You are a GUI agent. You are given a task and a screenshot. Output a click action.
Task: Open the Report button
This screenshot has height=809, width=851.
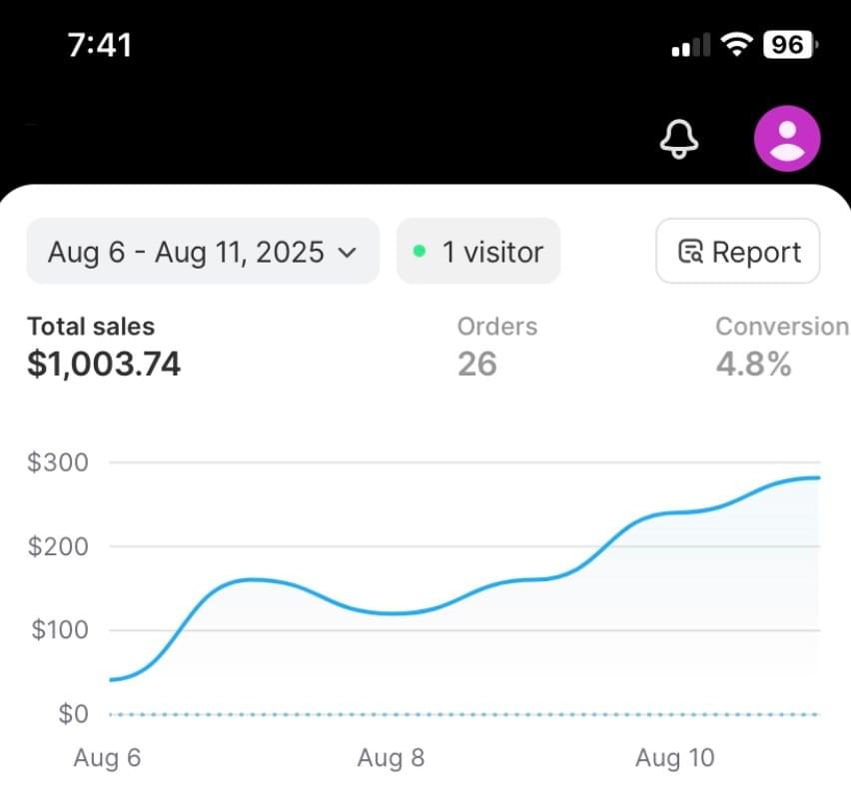pos(737,251)
